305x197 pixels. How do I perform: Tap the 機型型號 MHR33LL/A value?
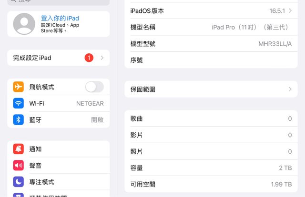(275, 44)
